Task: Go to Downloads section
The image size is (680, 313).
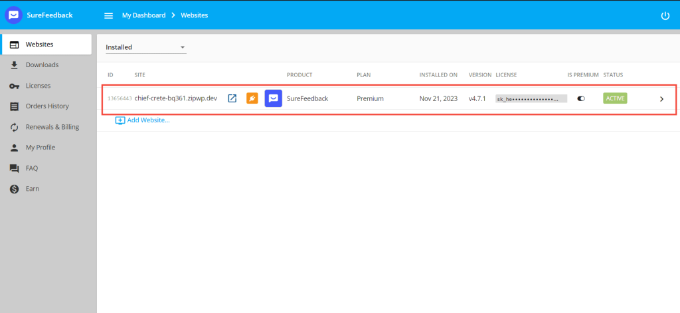Action: click(42, 65)
